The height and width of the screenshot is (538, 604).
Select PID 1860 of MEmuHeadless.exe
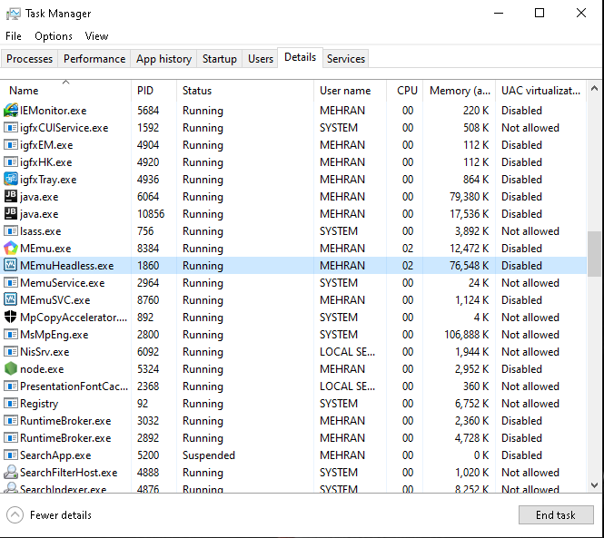[x=148, y=266]
